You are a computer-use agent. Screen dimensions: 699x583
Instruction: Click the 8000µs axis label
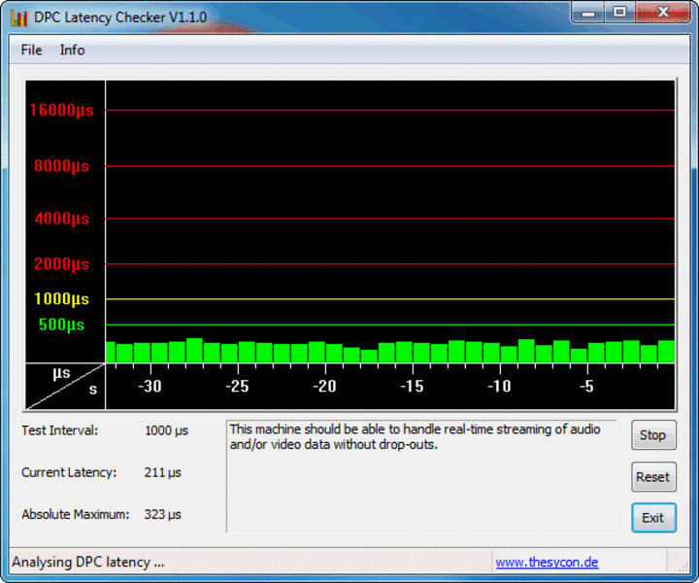coord(61,166)
